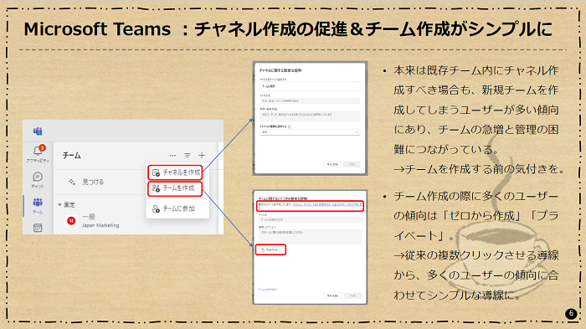
Task: Click the slide title beginning Microsoft Teams
Action: pyautogui.click(x=288, y=29)
